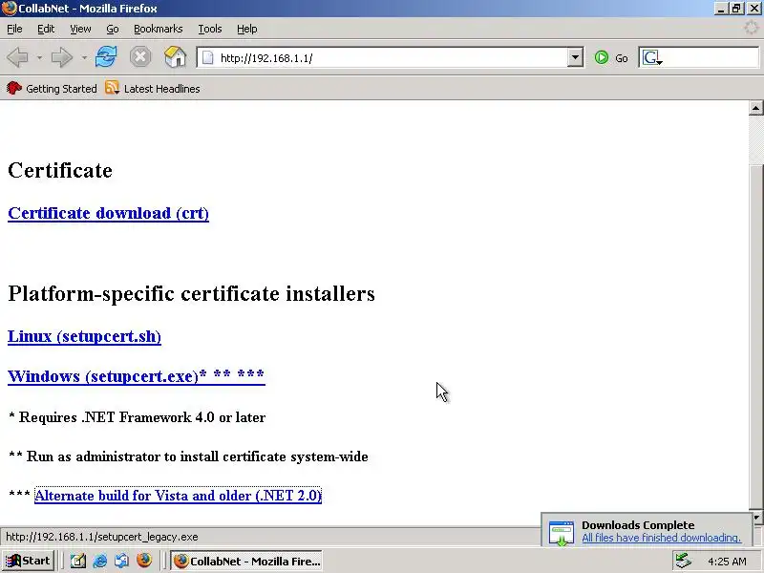The height and width of the screenshot is (573, 764).
Task: Open the Help menu
Action: pyautogui.click(x=247, y=29)
